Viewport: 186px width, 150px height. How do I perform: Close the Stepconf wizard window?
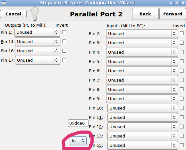point(183,3)
